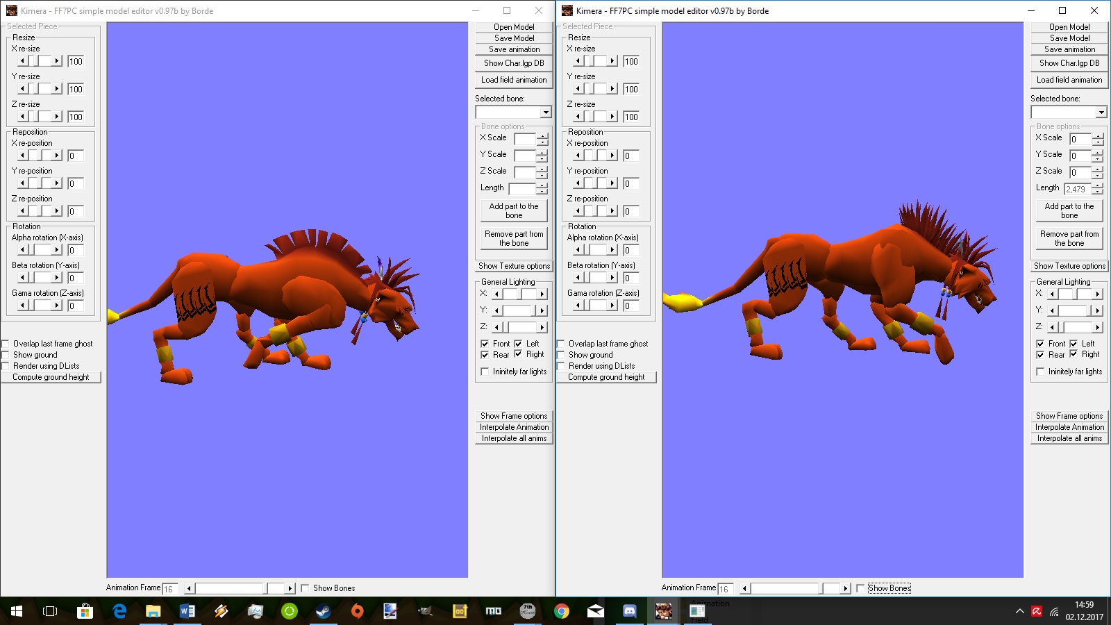Open Discord from the taskbar

pos(630,611)
